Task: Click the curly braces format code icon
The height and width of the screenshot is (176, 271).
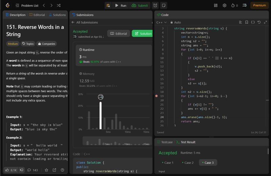Action: pyautogui.click(x=253, y=22)
